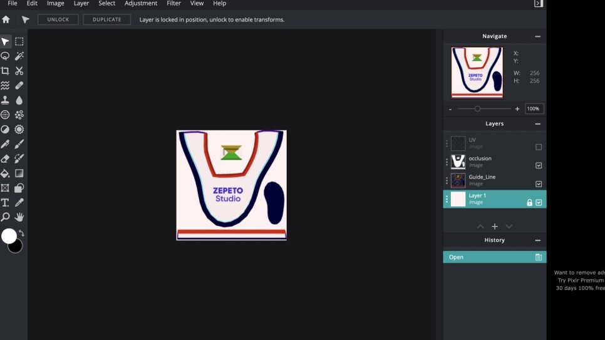Screen dimensions: 605x340
Task: Expand the panel arrow at top right
Action: point(538,4)
